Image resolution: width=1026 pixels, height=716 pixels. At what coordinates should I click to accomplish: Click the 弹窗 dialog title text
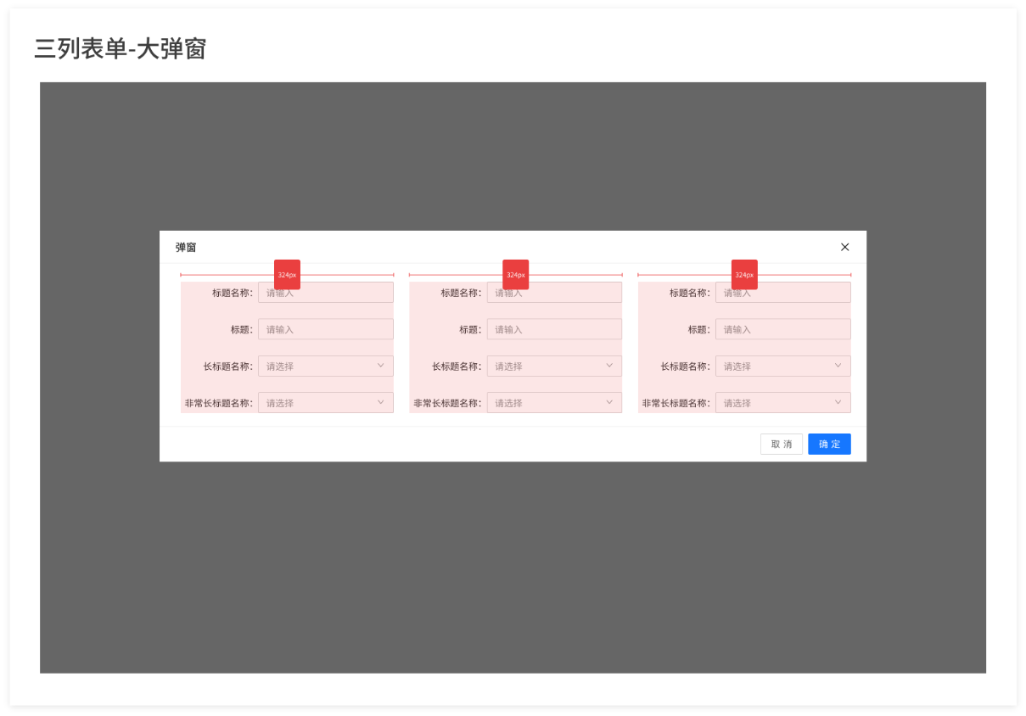tap(186, 247)
